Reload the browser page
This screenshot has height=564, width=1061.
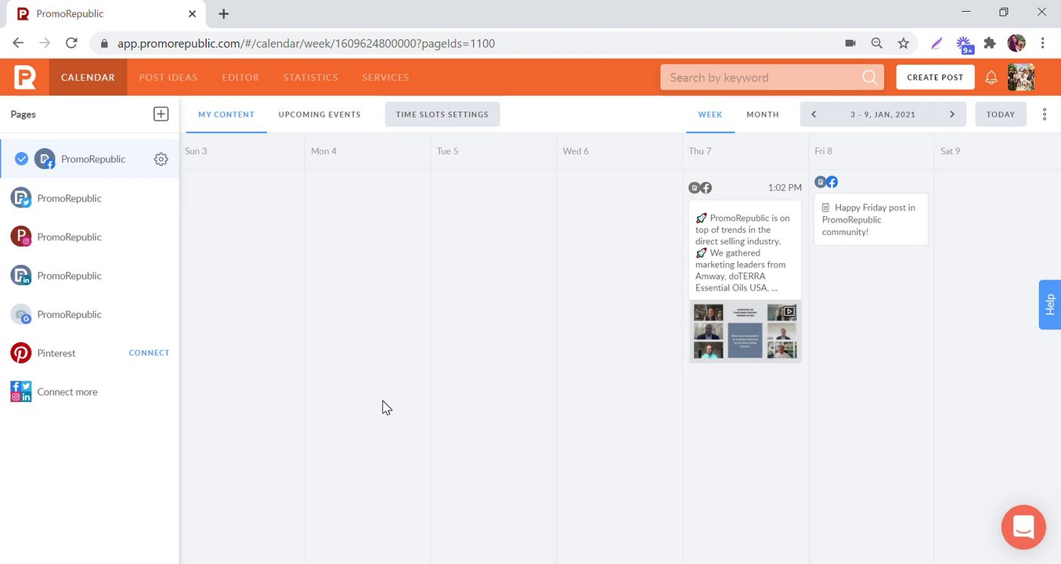click(x=71, y=43)
